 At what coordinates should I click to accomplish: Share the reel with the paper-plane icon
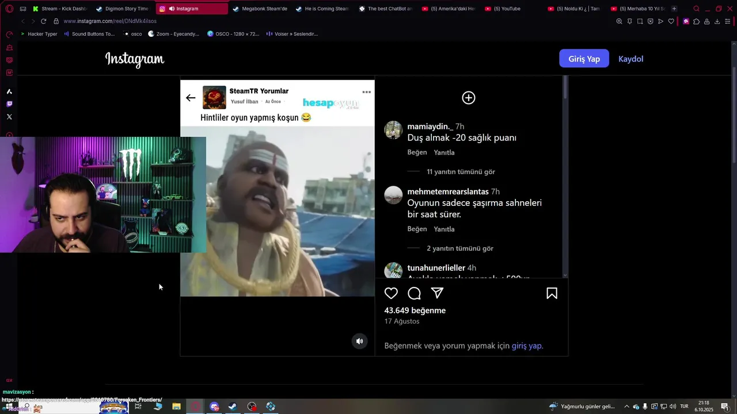pos(438,293)
